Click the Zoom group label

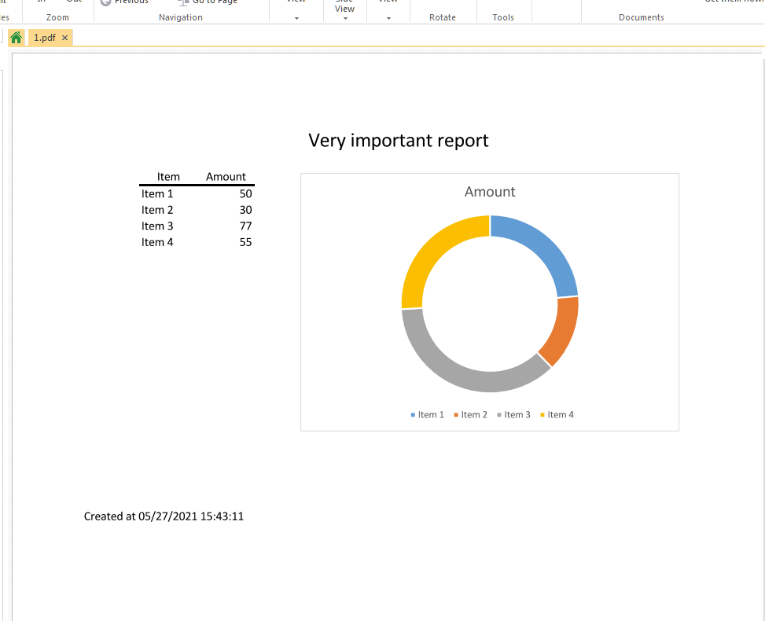click(x=57, y=17)
